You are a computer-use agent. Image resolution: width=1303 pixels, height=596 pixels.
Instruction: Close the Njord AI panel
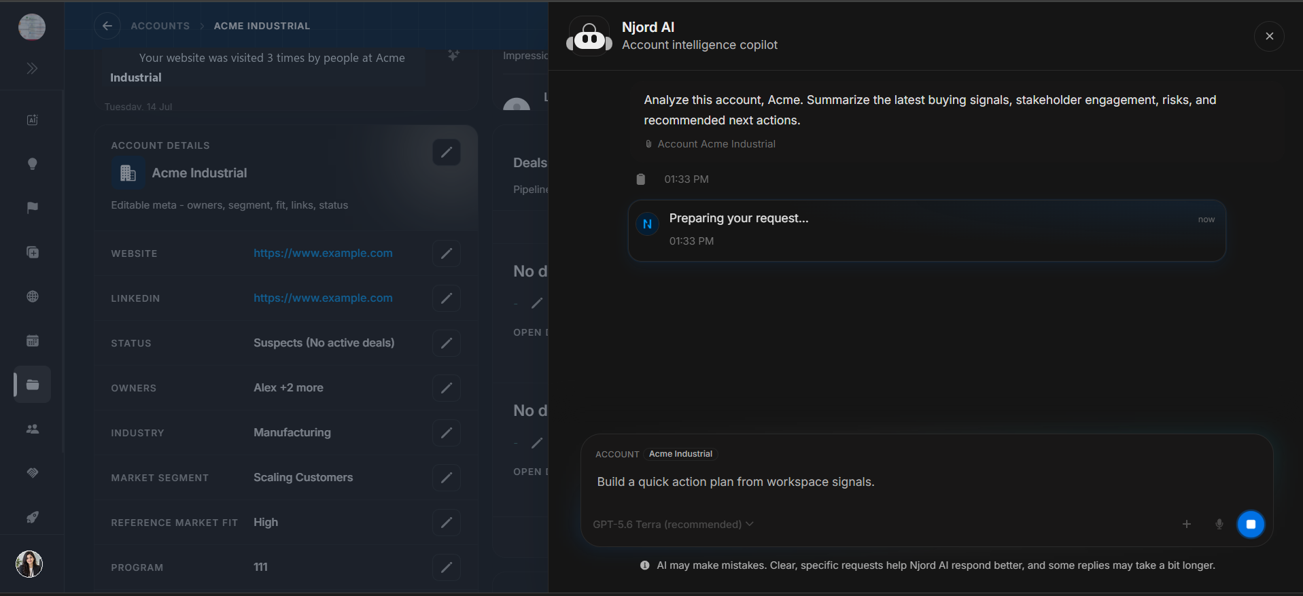(x=1269, y=36)
